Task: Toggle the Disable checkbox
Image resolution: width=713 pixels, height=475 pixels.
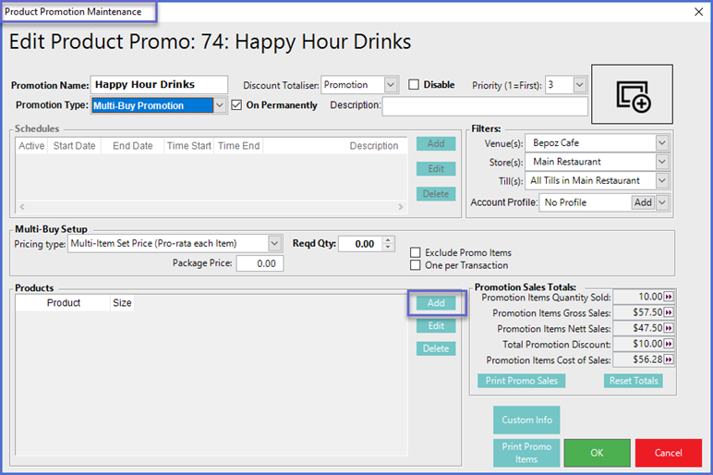Action: coord(414,85)
